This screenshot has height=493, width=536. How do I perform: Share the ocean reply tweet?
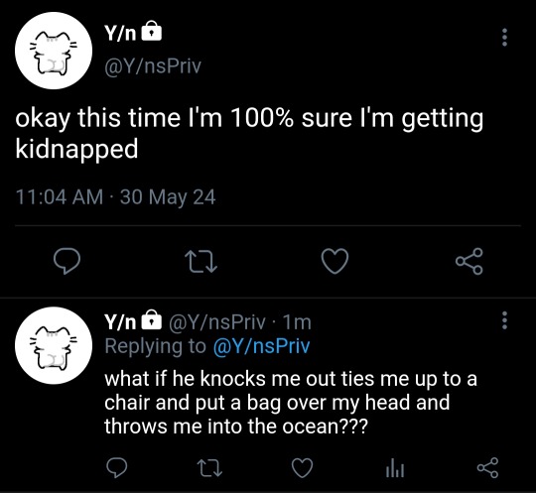pos(487,467)
